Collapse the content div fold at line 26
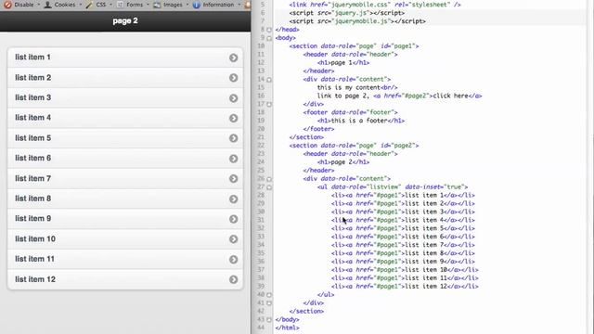 269,179
